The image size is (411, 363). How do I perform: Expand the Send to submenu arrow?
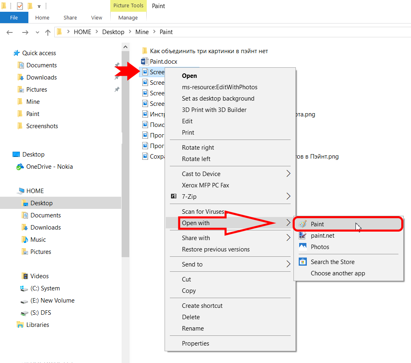click(288, 264)
